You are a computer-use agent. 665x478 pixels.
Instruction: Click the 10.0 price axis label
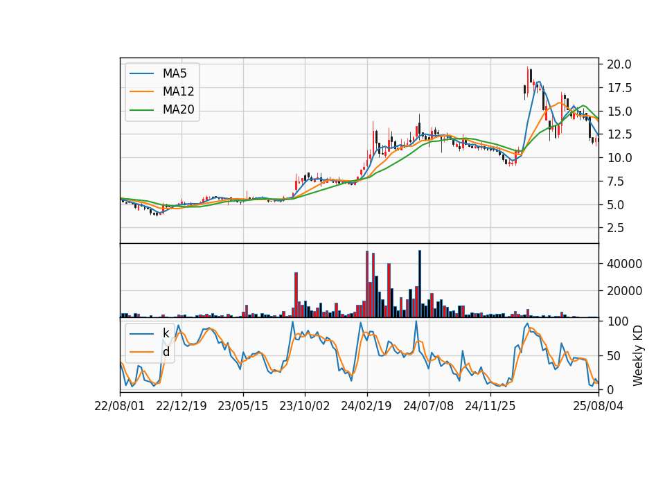(x=619, y=158)
